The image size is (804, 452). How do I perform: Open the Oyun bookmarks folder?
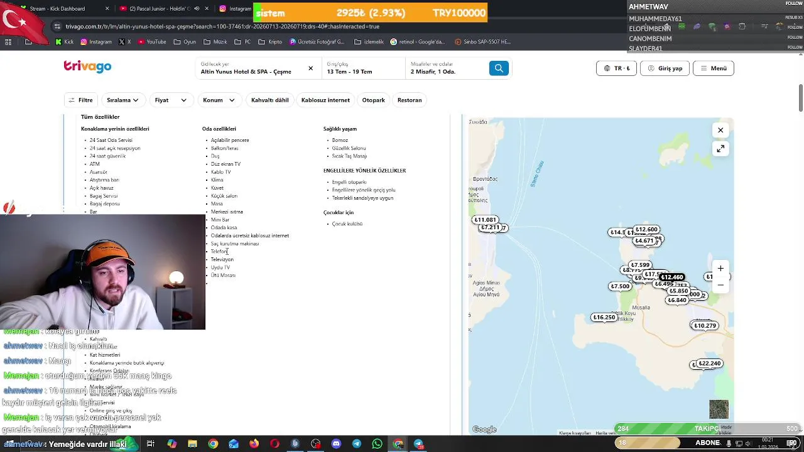tap(184, 42)
